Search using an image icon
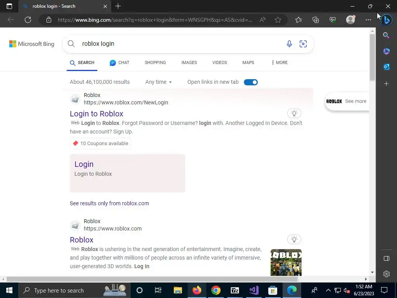Image resolution: width=397 pixels, height=298 pixels. pyautogui.click(x=303, y=44)
